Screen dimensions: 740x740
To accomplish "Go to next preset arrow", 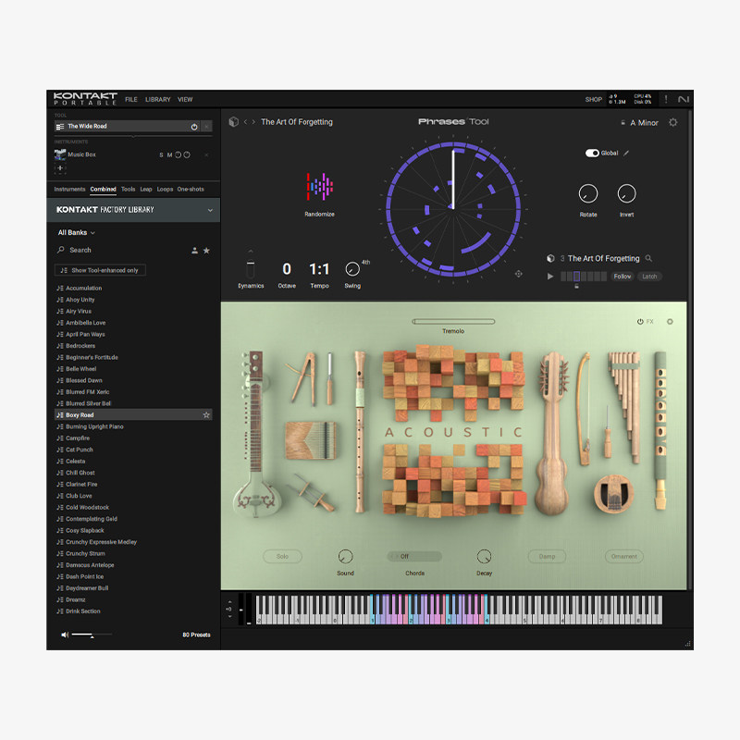I will [x=253, y=122].
